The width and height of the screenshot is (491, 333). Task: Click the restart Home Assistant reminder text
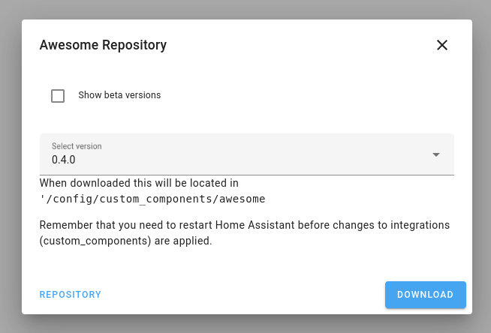(x=244, y=225)
